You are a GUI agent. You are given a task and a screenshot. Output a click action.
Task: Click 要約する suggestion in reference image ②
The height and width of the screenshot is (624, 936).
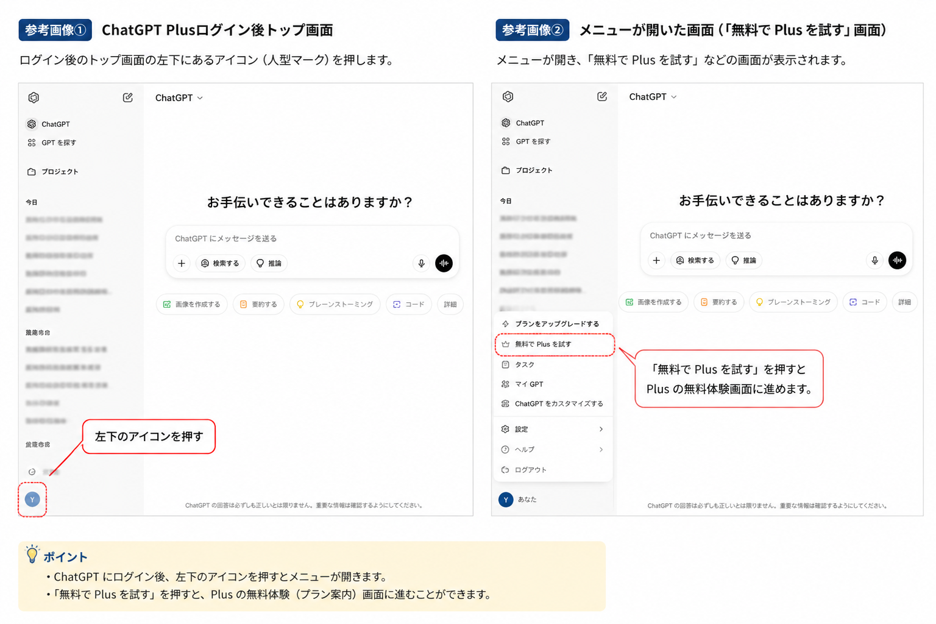point(719,302)
